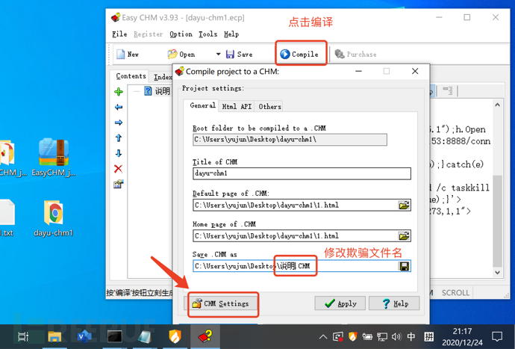Click the Root folder path field
The image size is (515, 349).
click(290, 140)
